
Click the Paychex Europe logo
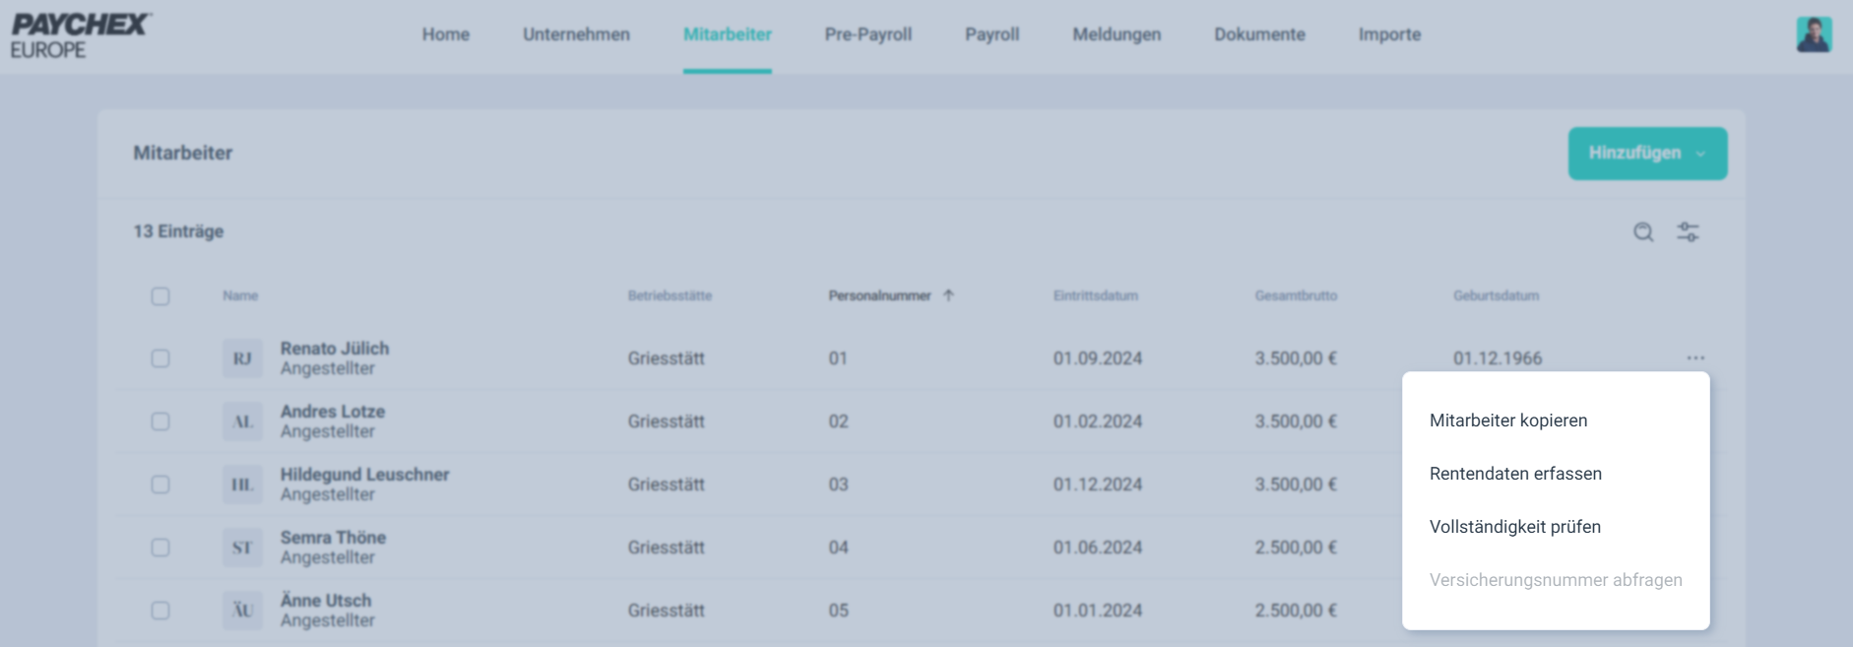[80, 35]
